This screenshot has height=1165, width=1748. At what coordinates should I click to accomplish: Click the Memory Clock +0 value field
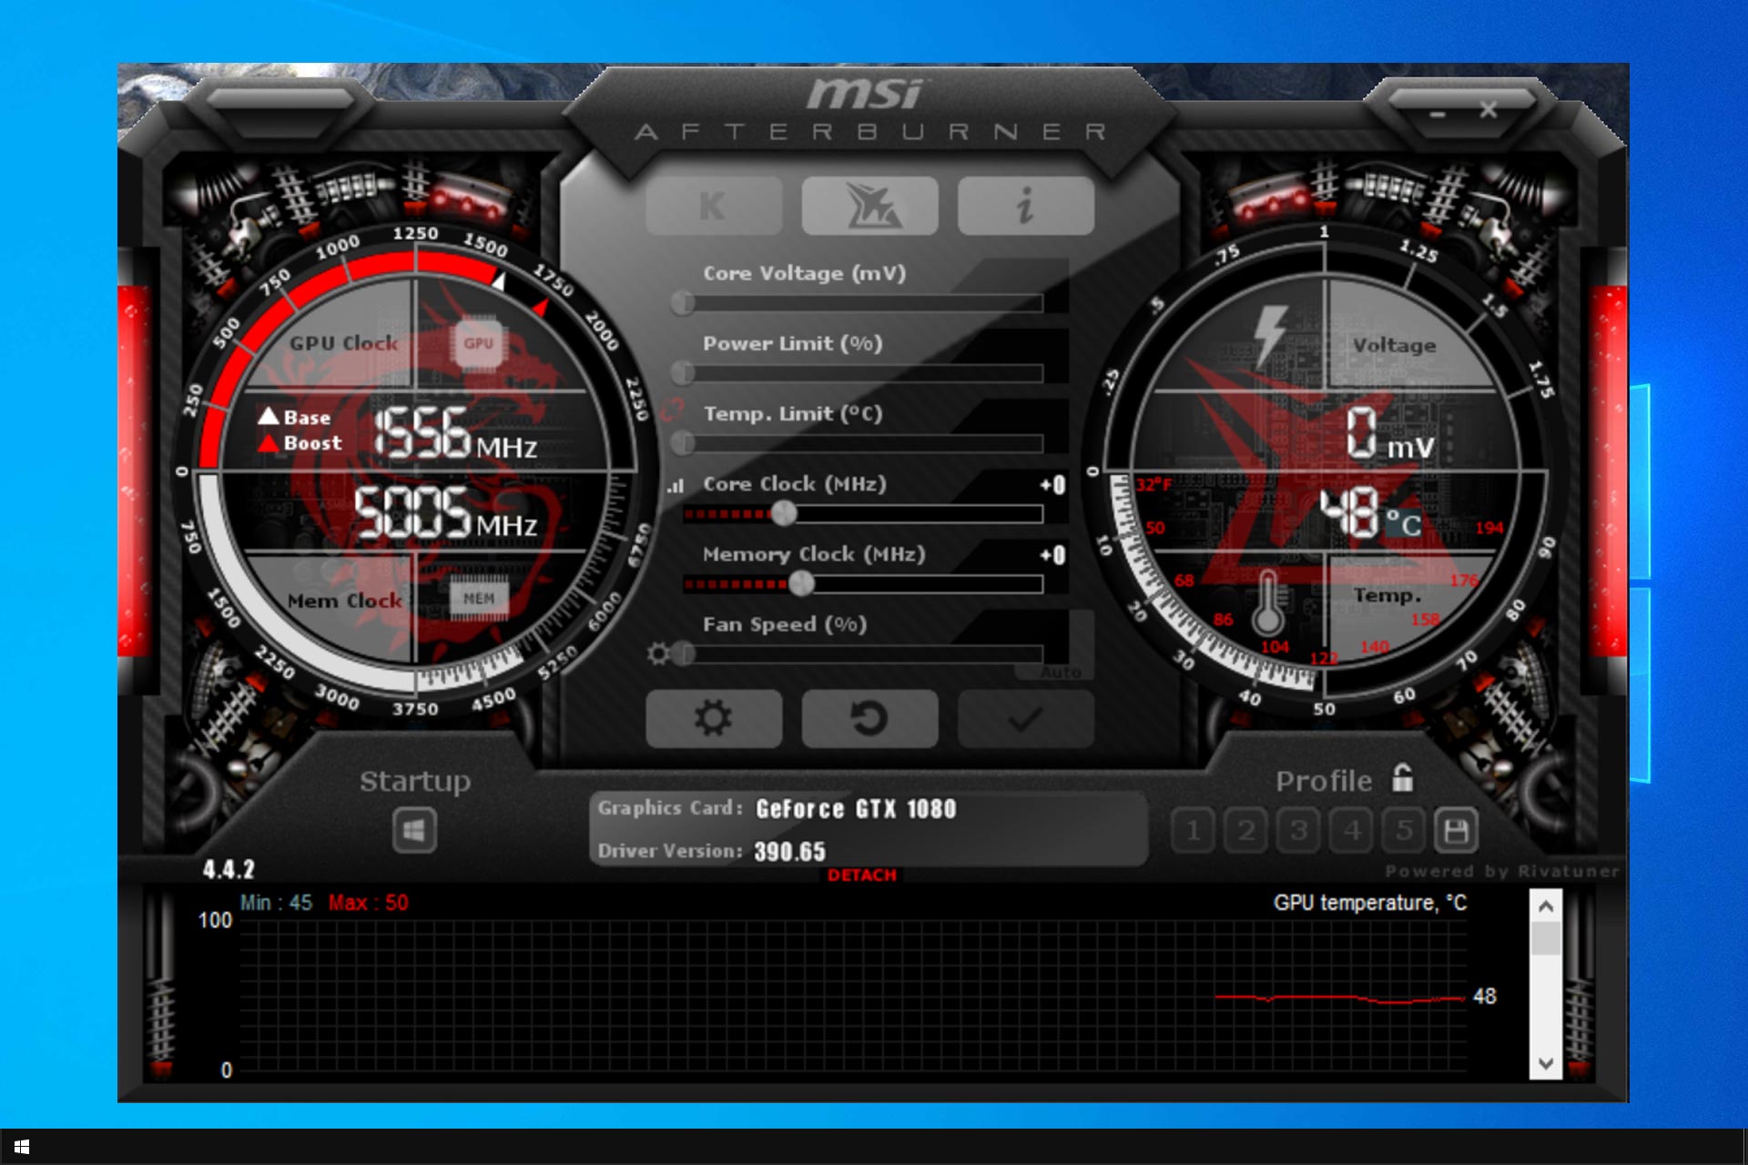coord(1053,555)
